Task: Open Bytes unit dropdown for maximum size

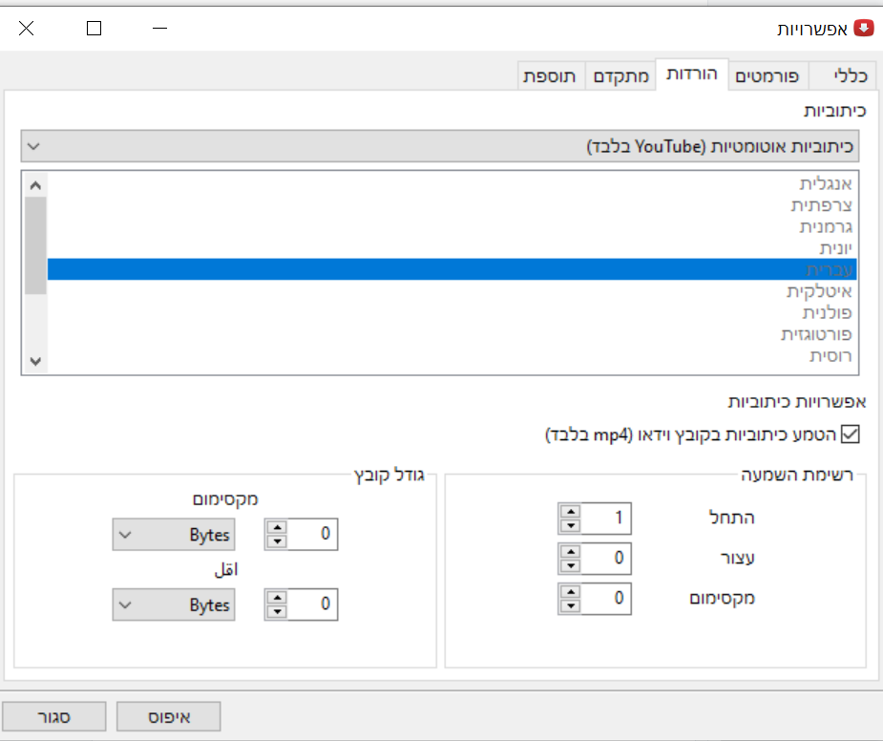Action: click(x=174, y=535)
